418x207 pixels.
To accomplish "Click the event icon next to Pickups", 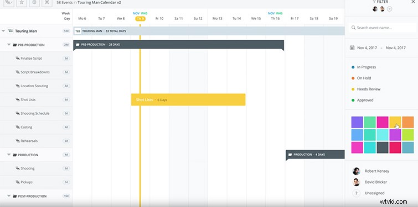I will pyautogui.click(x=18, y=182).
